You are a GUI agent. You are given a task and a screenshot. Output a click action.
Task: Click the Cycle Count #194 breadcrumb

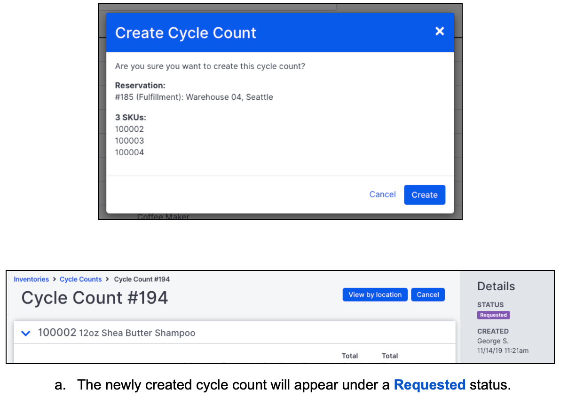[x=142, y=279]
